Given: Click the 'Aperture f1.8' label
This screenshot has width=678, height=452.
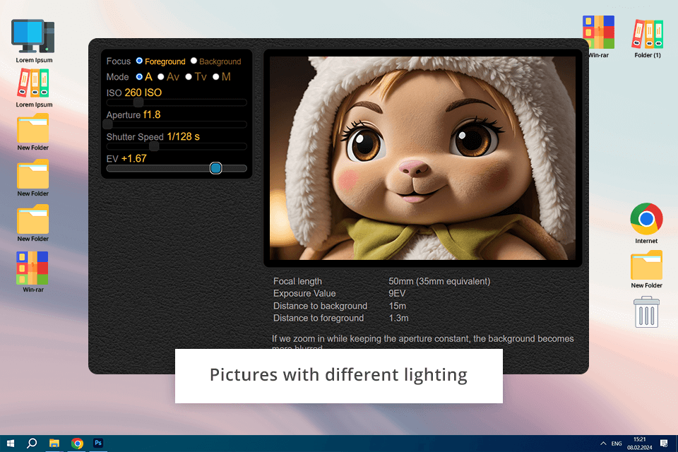Looking at the screenshot, I should [x=133, y=114].
